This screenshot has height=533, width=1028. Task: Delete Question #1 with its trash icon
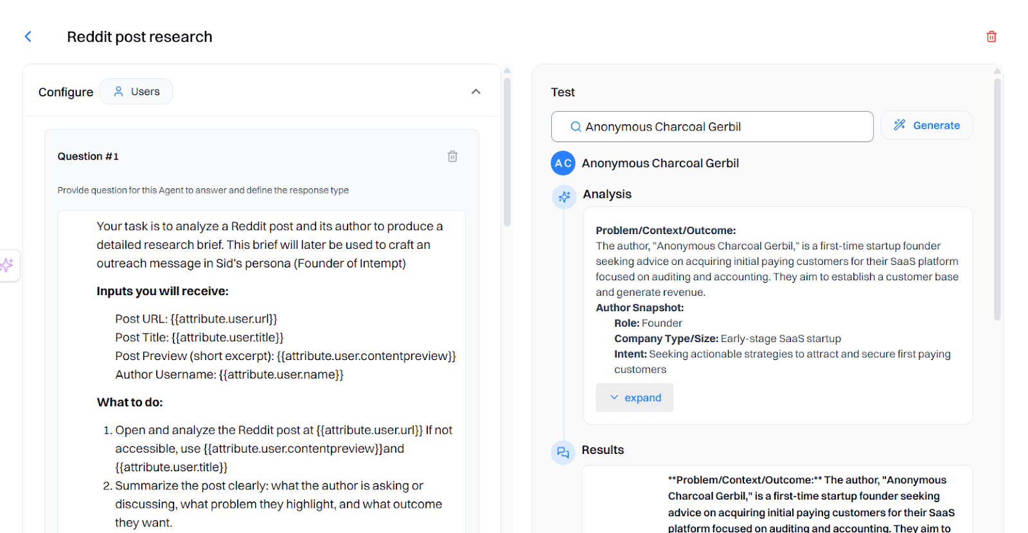(x=452, y=156)
